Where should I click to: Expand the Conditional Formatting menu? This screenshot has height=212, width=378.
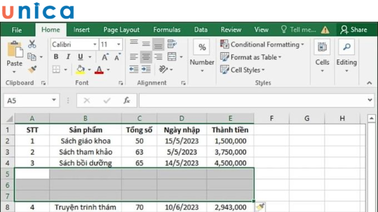pyautogui.click(x=262, y=44)
